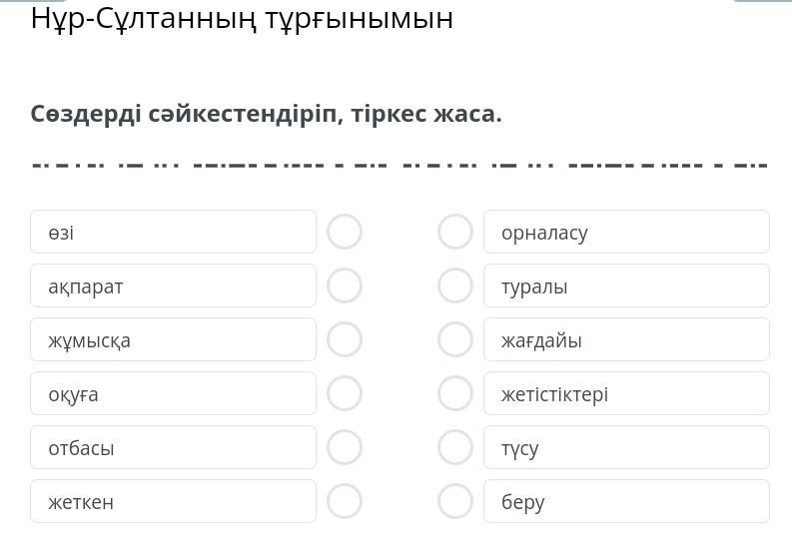Click the орналасу answer box
The image size is (792, 557).
point(626,232)
